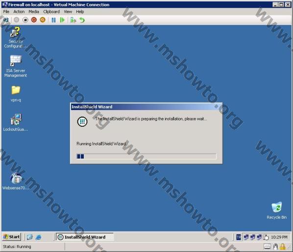Image resolution: width=293 pixels, height=252 pixels.
Task: Open the Action menu
Action: (x=19, y=12)
